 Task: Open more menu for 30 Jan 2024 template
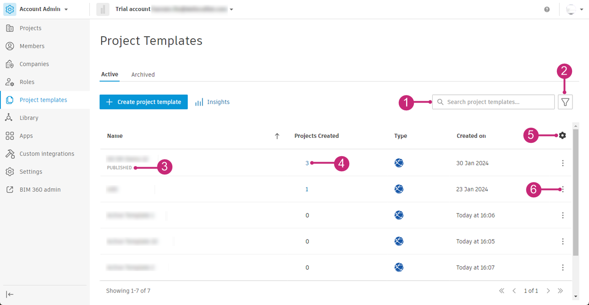point(563,163)
